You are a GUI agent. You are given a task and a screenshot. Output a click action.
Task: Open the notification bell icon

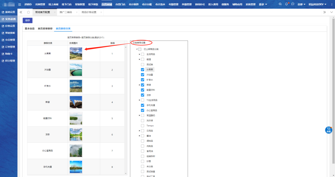[287, 4]
